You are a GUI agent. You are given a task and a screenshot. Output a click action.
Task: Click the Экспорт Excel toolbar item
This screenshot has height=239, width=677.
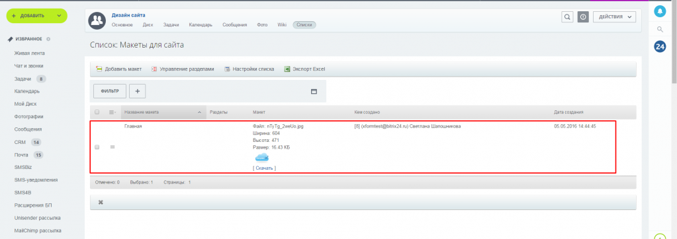pyautogui.click(x=305, y=69)
